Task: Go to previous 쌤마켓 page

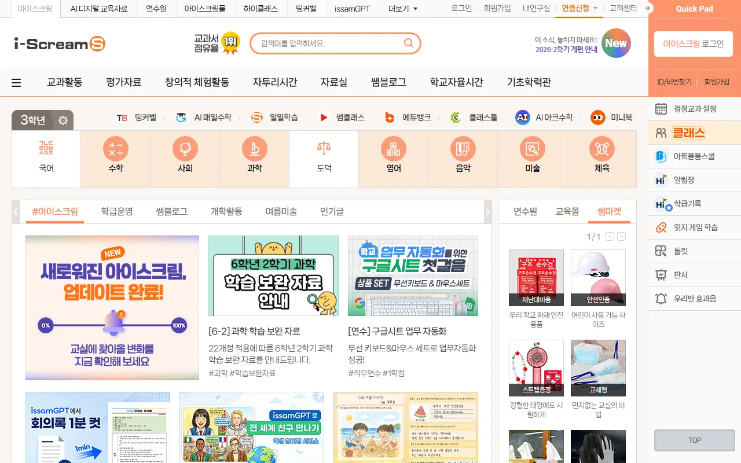Action: coord(610,237)
